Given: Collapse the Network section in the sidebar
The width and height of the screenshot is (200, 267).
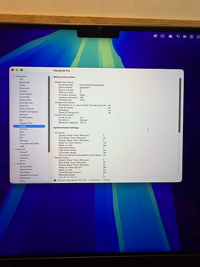Looking at the screenshot, I should (15, 150).
